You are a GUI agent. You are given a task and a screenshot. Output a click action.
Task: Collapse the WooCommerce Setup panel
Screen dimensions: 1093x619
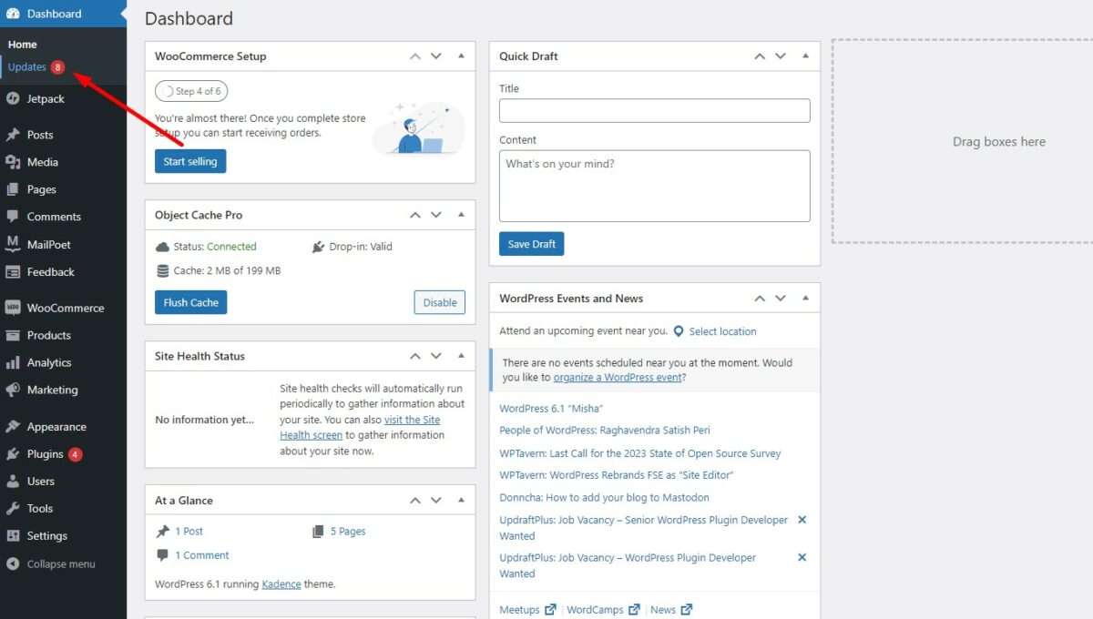click(x=461, y=56)
